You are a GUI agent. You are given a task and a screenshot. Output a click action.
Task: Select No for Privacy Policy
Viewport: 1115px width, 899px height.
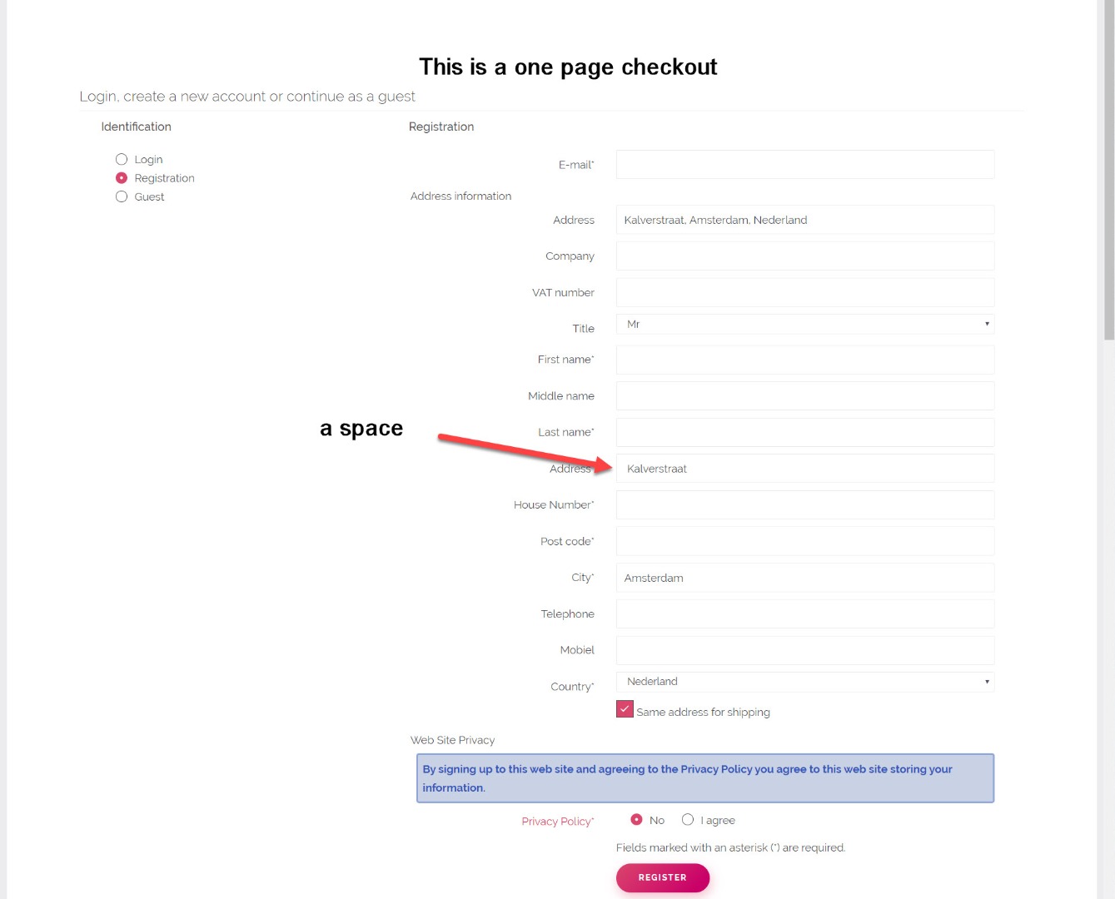pos(637,820)
